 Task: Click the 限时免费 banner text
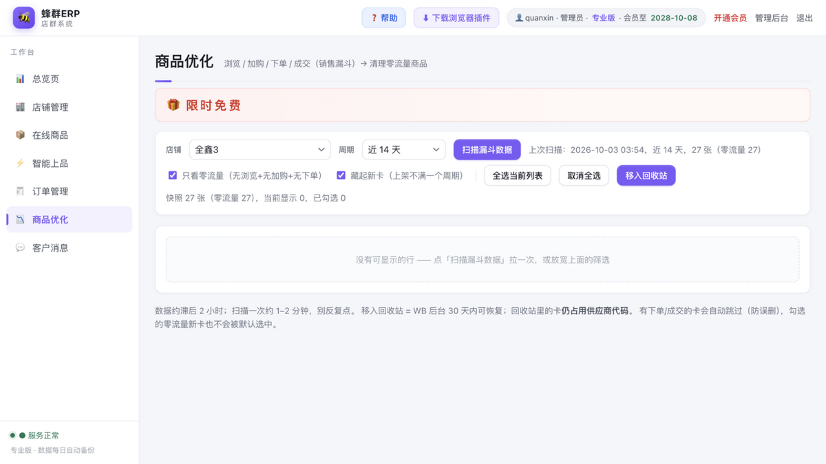(x=213, y=105)
